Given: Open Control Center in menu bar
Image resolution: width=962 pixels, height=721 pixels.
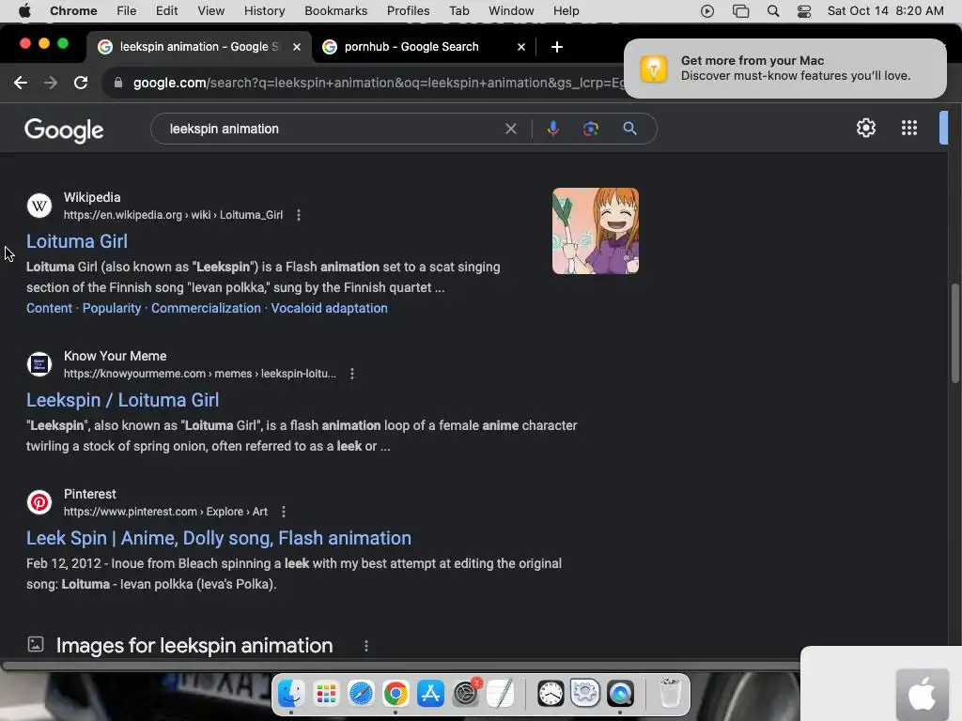Looking at the screenshot, I should 804,11.
